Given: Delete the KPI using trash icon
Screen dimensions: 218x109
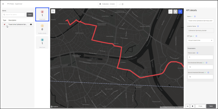Looking at the screenshot, I should pyautogui.click(x=192, y=106).
